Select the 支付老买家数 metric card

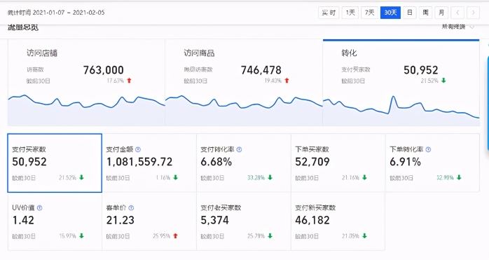(244, 221)
